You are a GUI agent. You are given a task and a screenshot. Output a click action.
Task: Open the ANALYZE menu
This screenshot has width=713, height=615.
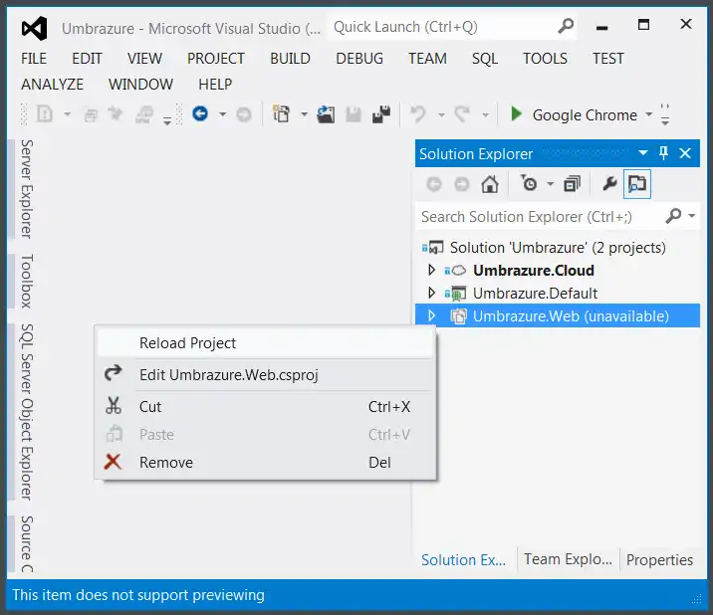(52, 85)
